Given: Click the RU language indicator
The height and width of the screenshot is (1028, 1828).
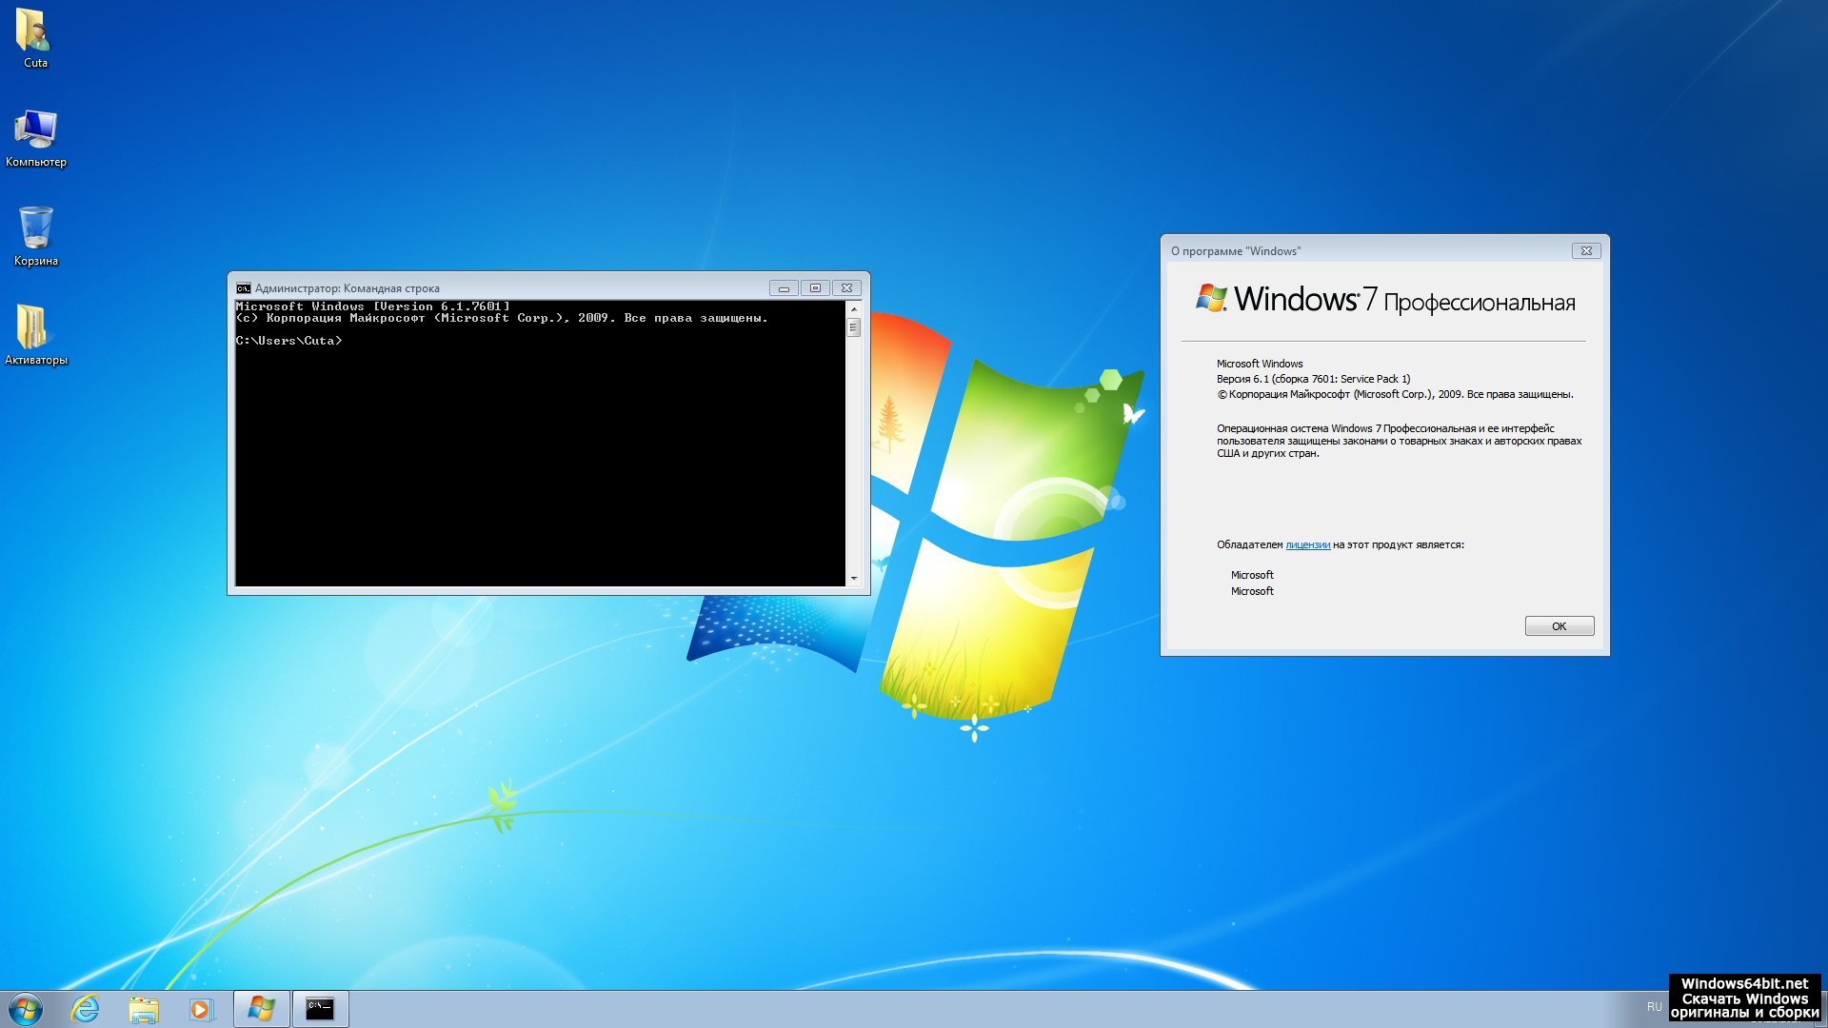Looking at the screenshot, I should click(x=1654, y=1006).
